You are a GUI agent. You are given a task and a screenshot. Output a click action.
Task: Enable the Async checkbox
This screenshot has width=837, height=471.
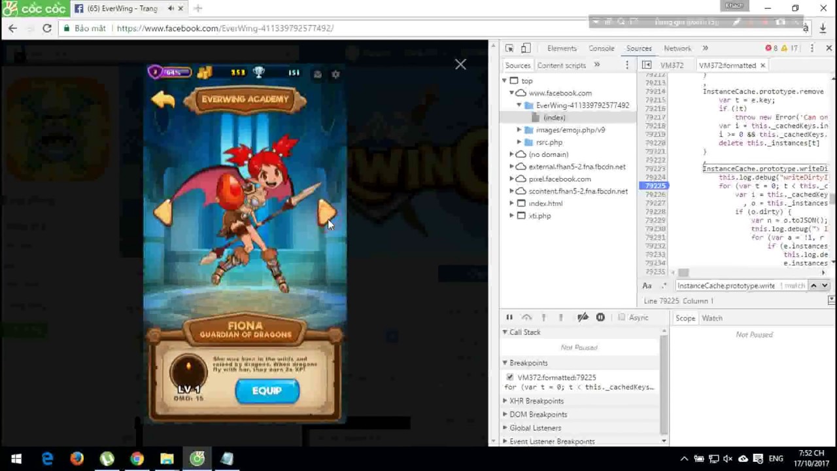tap(621, 317)
